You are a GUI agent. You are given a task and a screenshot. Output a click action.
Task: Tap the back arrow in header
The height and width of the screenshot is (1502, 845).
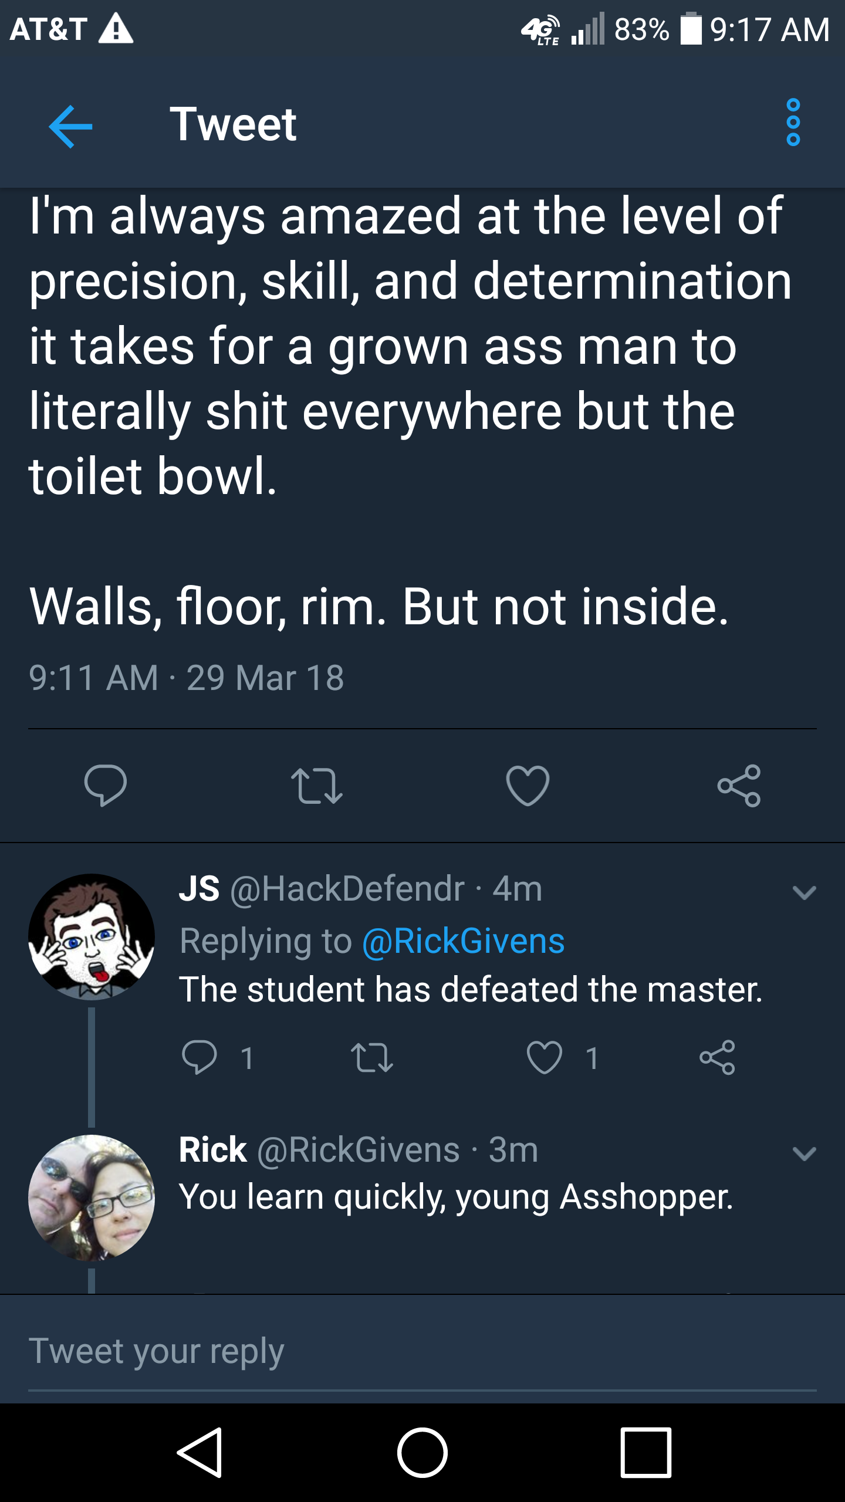point(70,126)
